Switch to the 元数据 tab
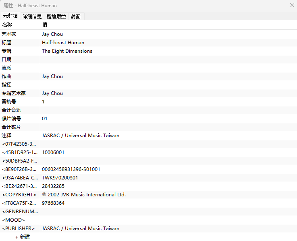The image size is (297, 241). (x=10, y=16)
